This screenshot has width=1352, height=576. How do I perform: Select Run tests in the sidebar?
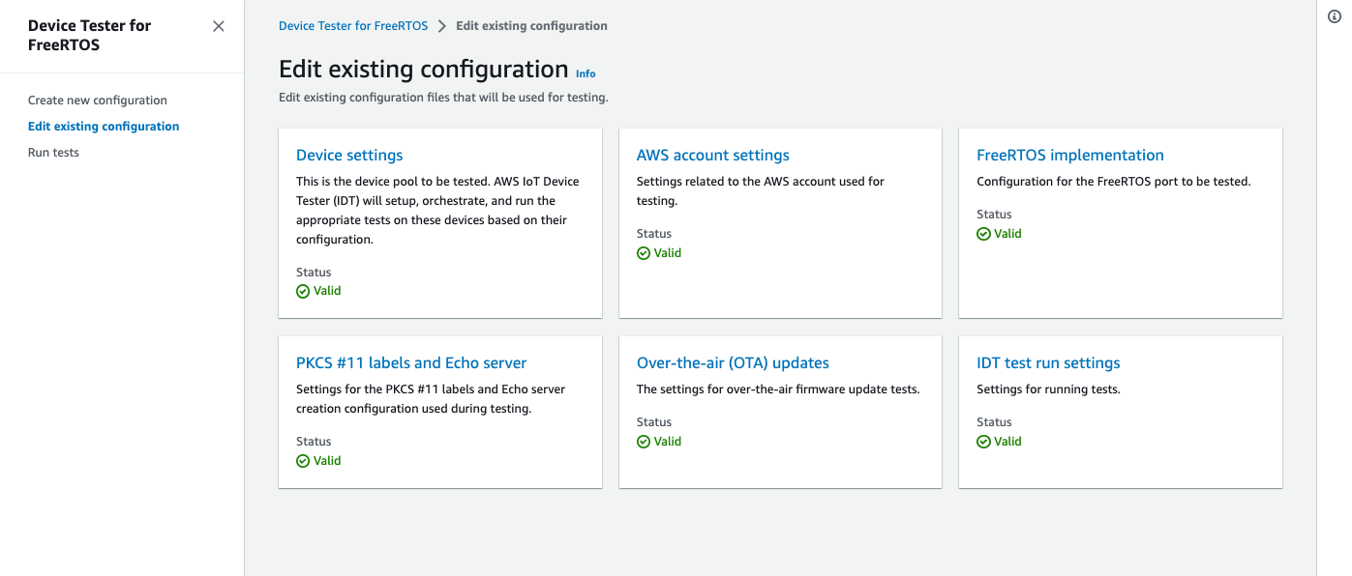click(x=53, y=152)
